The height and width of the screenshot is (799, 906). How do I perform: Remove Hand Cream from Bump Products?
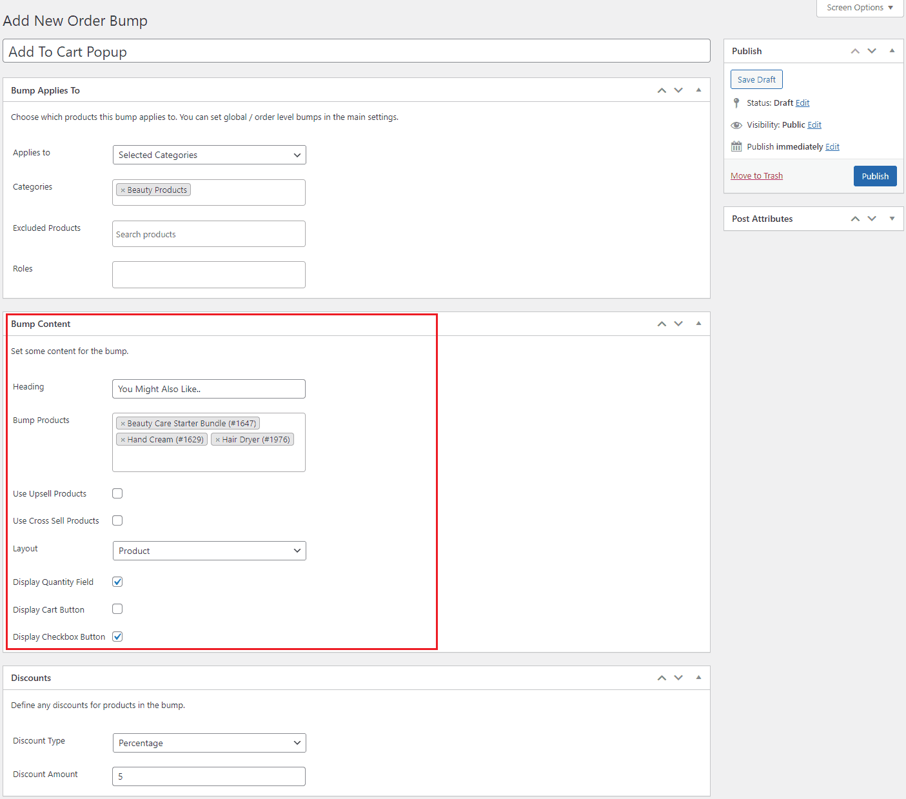pos(123,439)
